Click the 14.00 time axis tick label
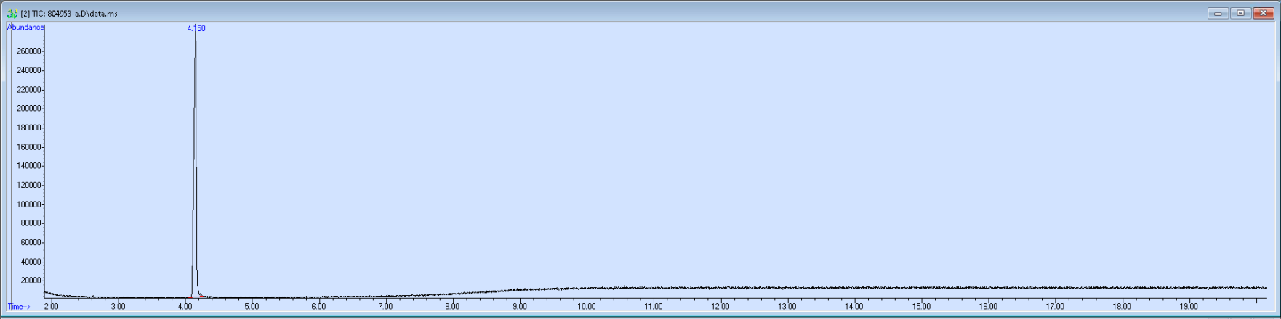Image resolution: width=1281 pixels, height=319 pixels. [x=854, y=307]
